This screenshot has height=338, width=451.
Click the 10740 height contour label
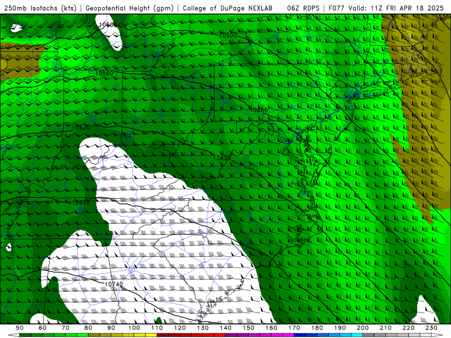click(x=114, y=284)
